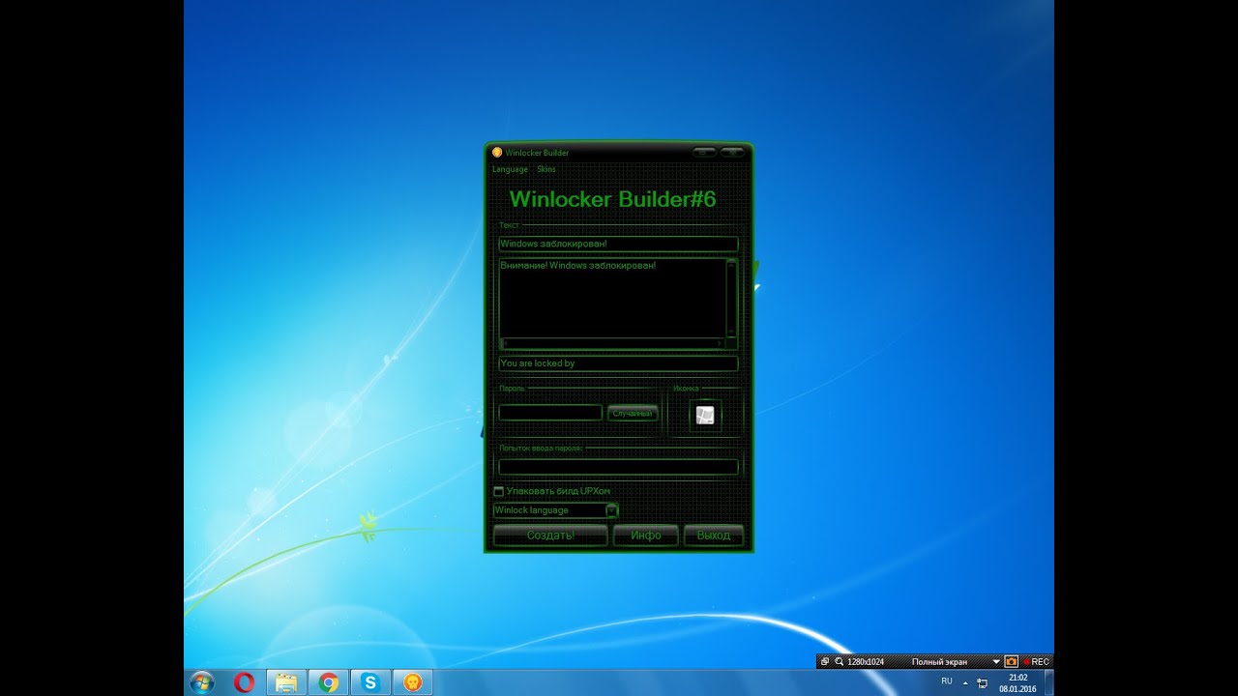Click the Show desktop strip
This screenshot has width=1238, height=696.
(1048, 682)
